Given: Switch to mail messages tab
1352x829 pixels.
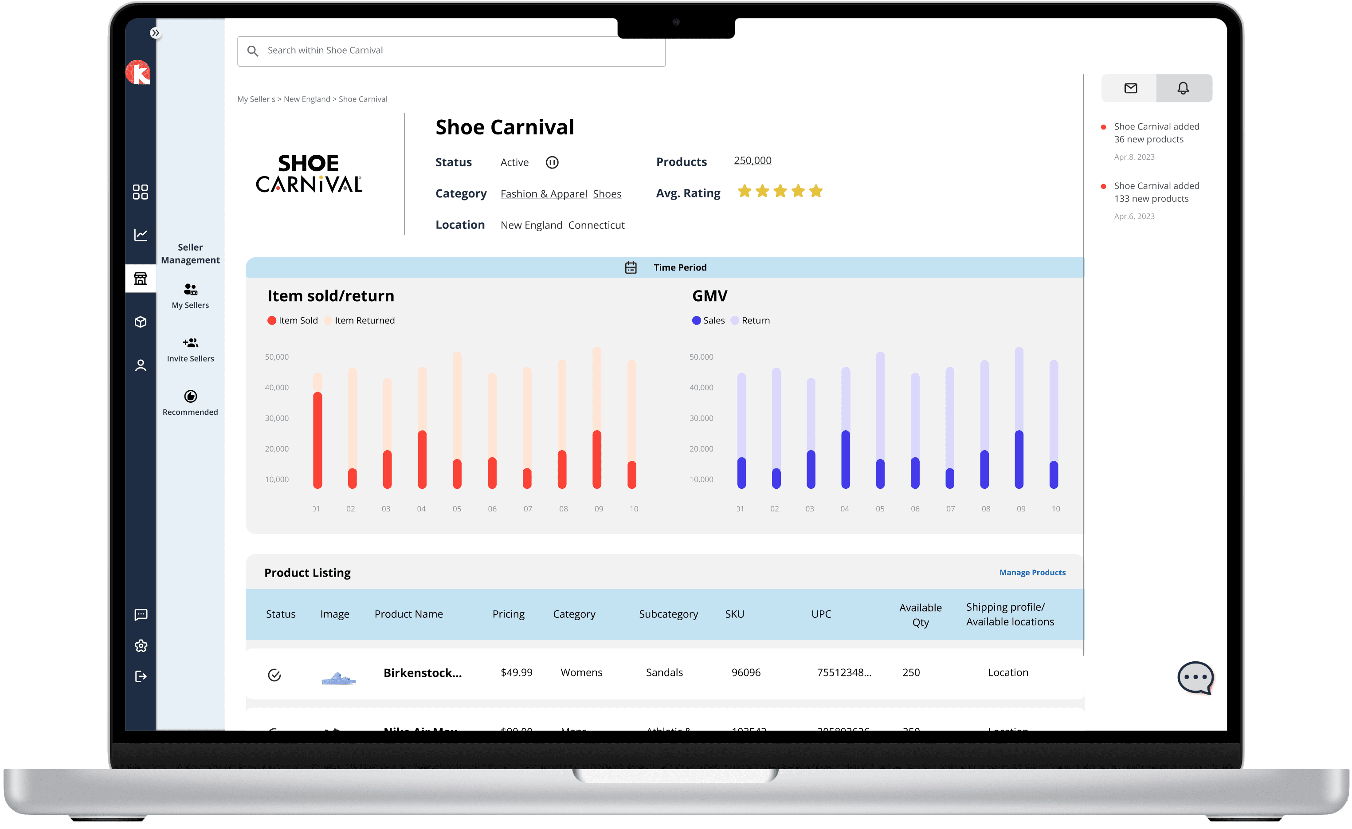Looking at the screenshot, I should [1130, 88].
